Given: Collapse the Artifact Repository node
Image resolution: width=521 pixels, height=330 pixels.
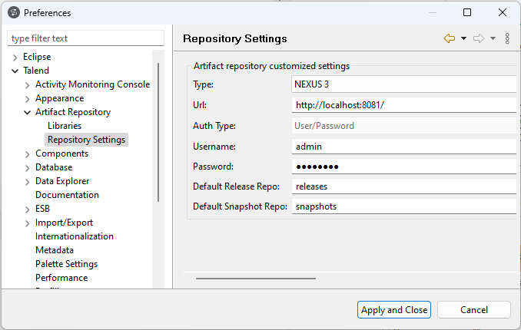Looking at the screenshot, I should [28, 112].
